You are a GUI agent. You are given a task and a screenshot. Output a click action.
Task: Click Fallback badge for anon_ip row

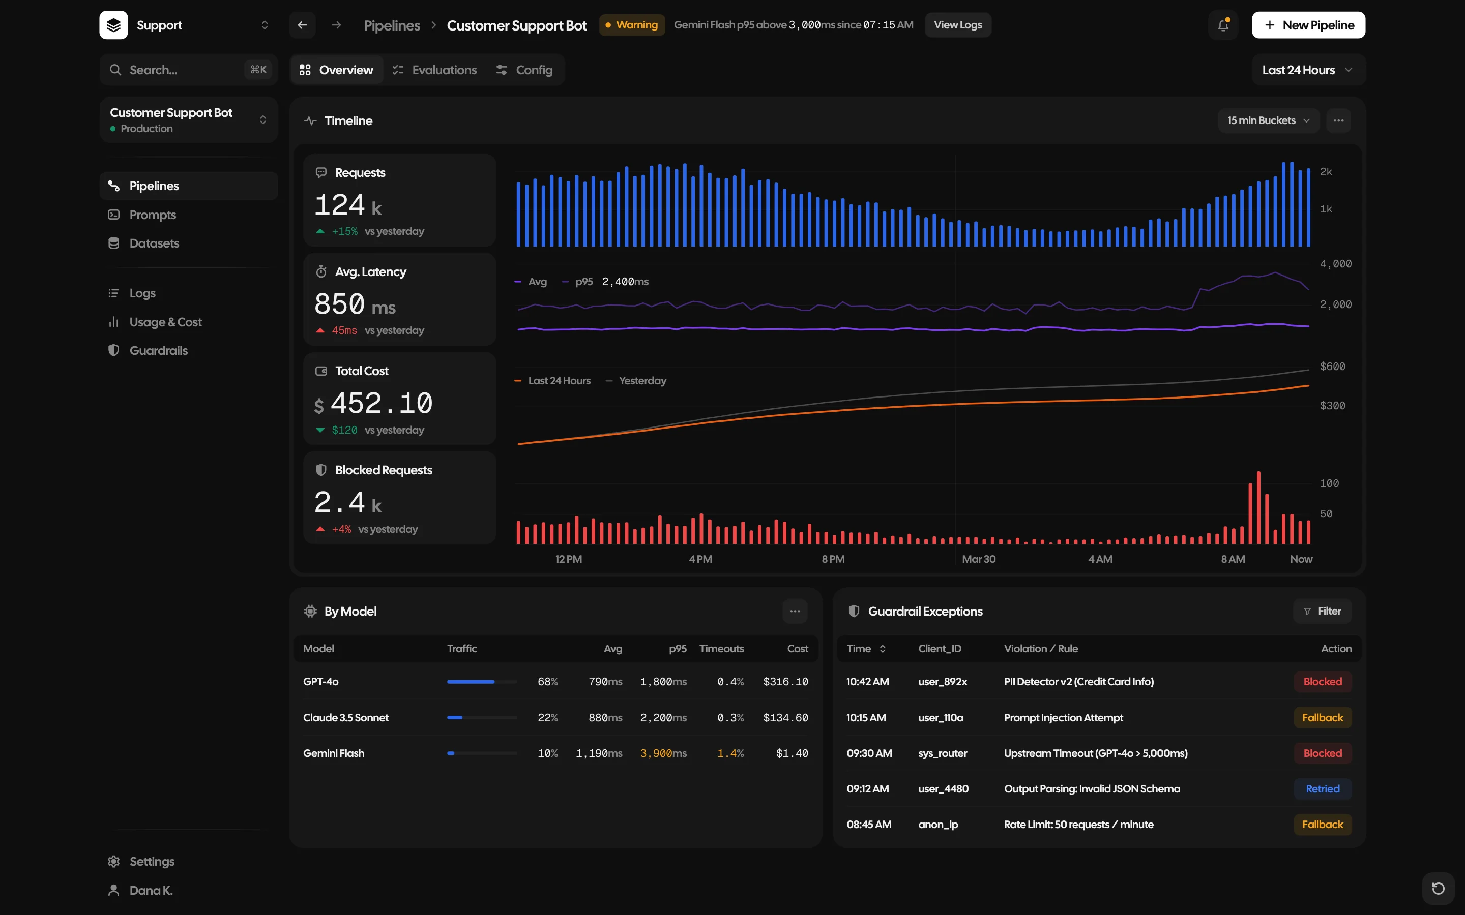(x=1323, y=825)
